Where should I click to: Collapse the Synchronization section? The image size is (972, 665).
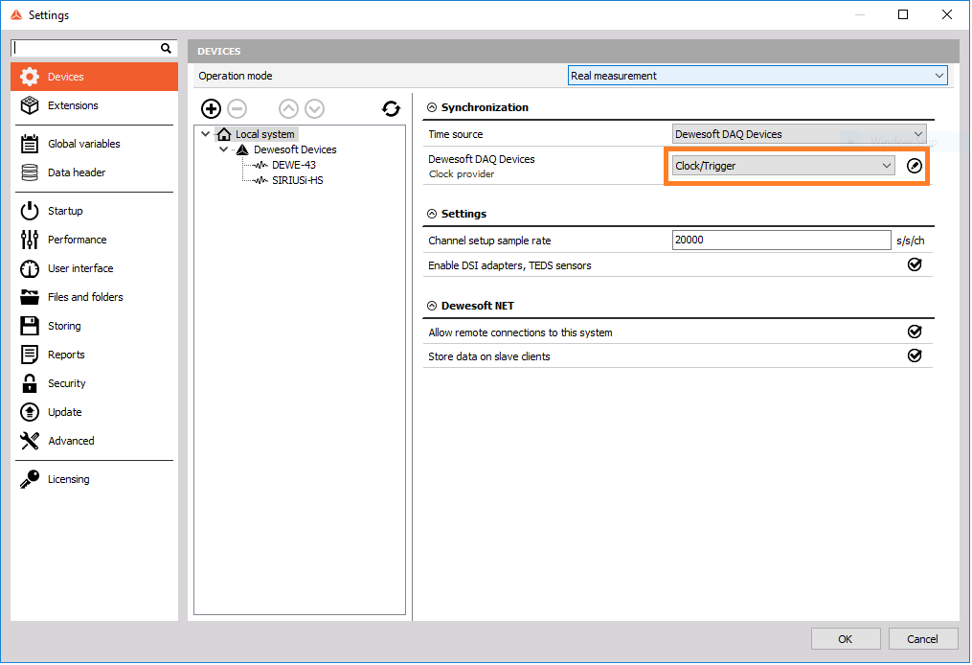coord(432,107)
